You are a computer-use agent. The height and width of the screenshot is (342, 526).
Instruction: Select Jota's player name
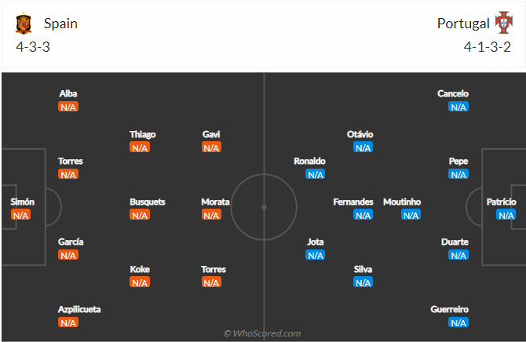[x=316, y=242]
